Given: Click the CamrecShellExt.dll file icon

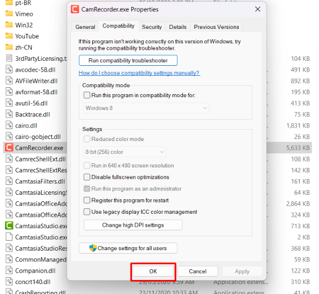Looking at the screenshot, I should 9,159.
